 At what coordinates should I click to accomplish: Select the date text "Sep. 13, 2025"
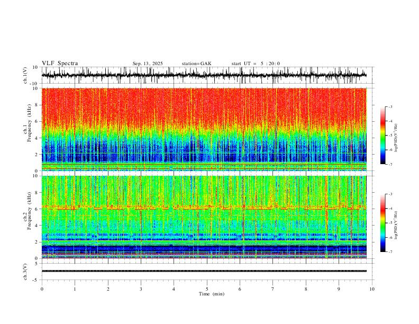(148, 64)
